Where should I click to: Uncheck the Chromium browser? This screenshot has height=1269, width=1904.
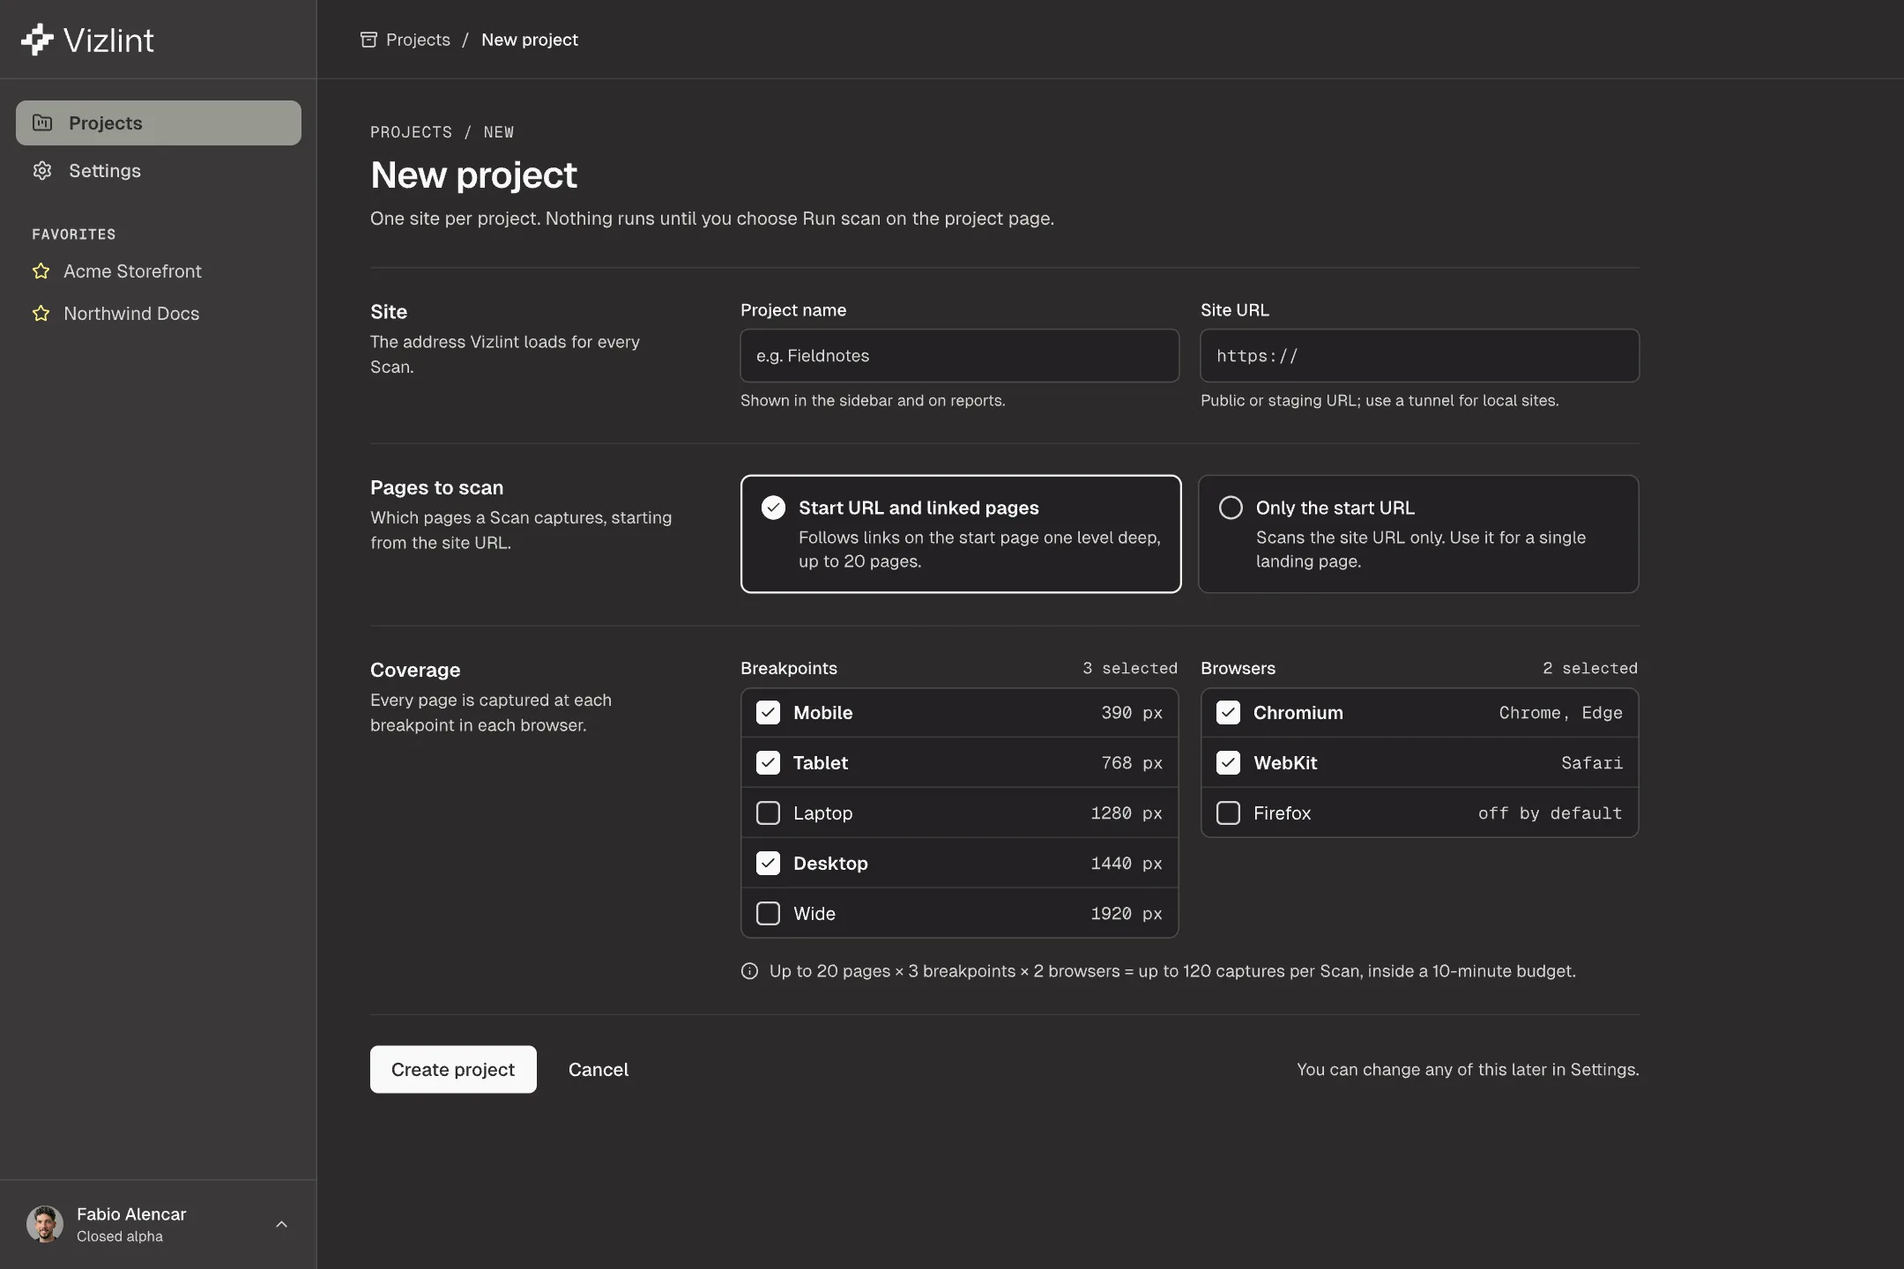tap(1228, 713)
